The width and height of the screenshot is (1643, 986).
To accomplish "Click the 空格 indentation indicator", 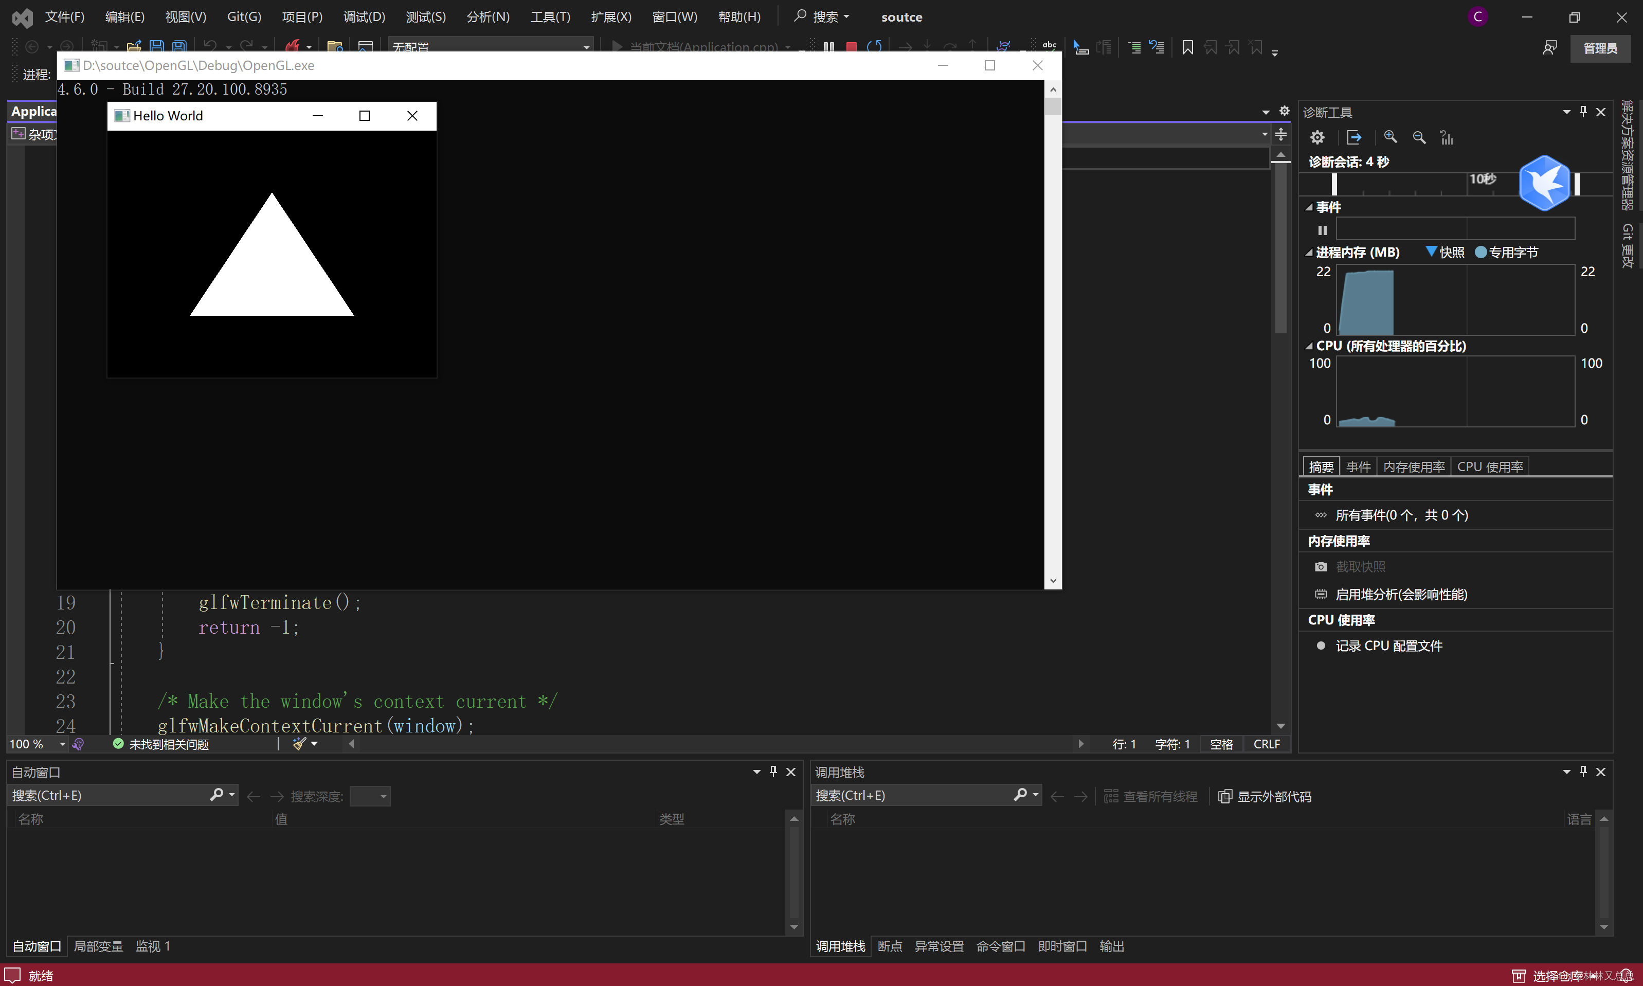I will (1221, 744).
